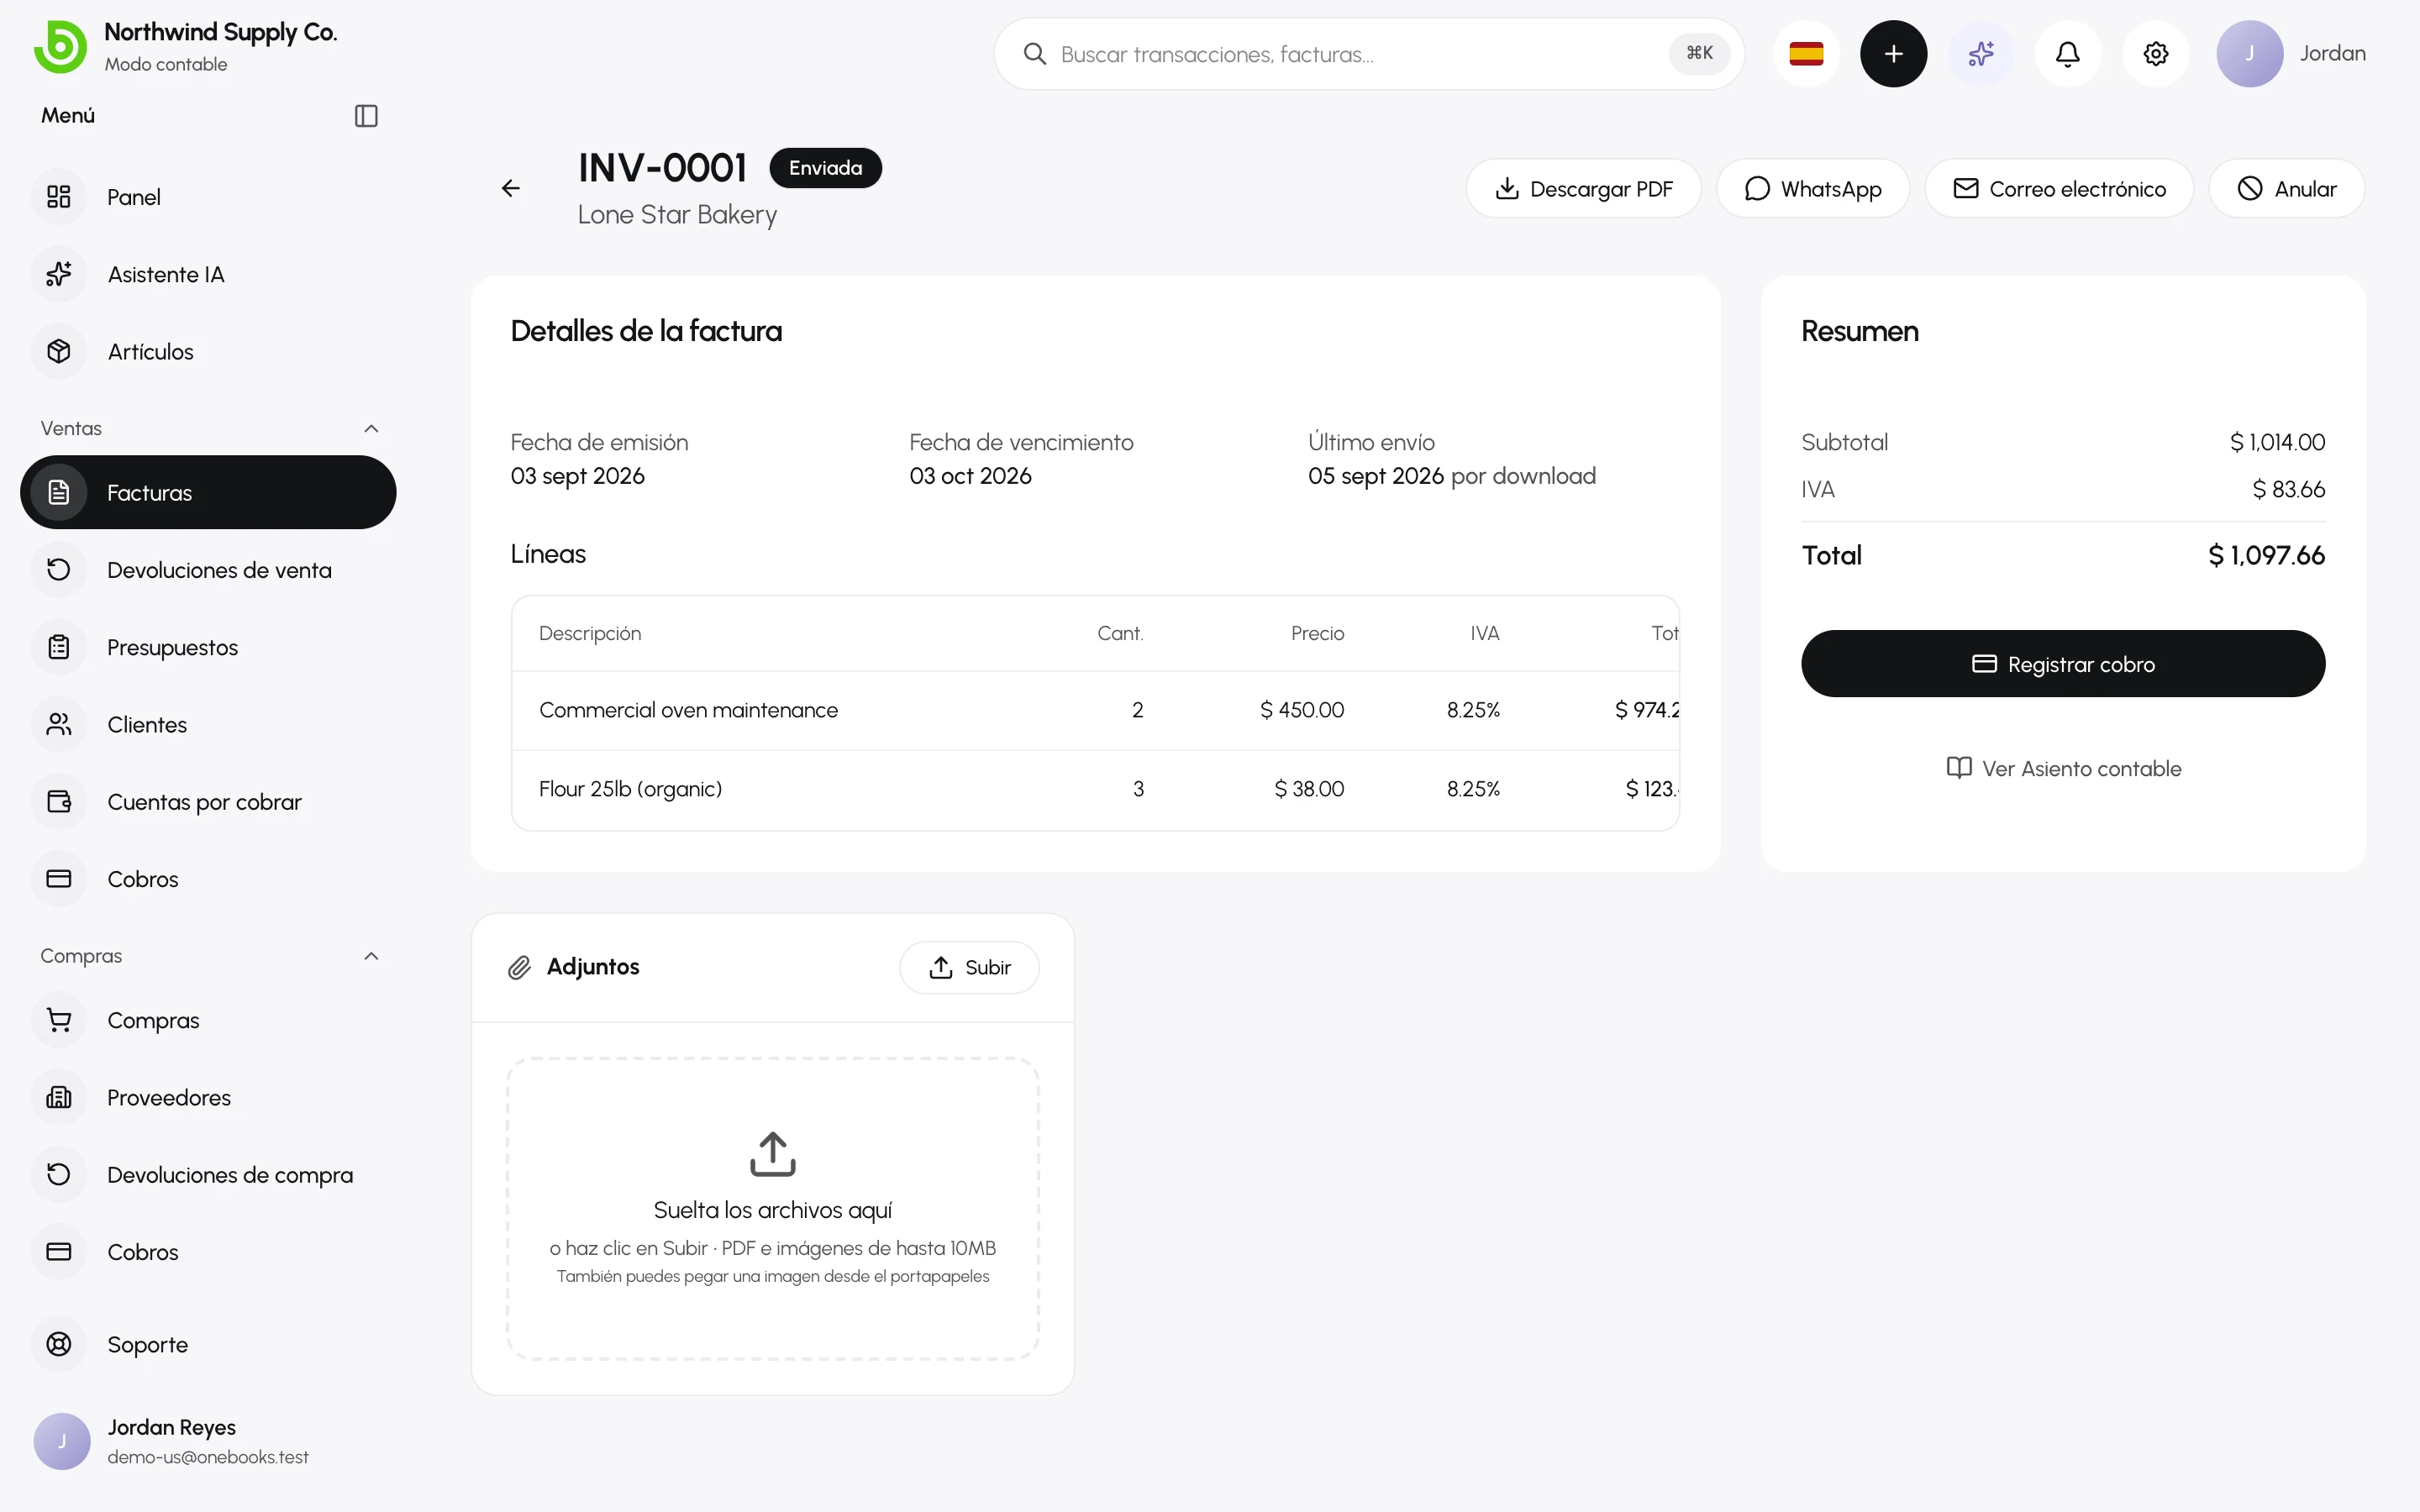The image size is (2420, 1512).
Task: Collapse the sidebar with the panel icon
Action: (x=366, y=116)
